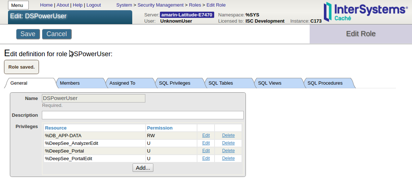The image size is (412, 189).
Task: Add a new privilege resource
Action: click(143, 168)
